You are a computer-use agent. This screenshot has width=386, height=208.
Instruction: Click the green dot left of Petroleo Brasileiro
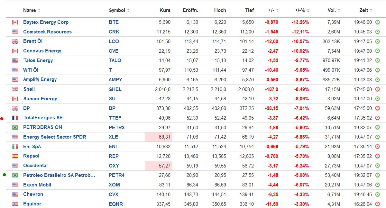coord(4,175)
